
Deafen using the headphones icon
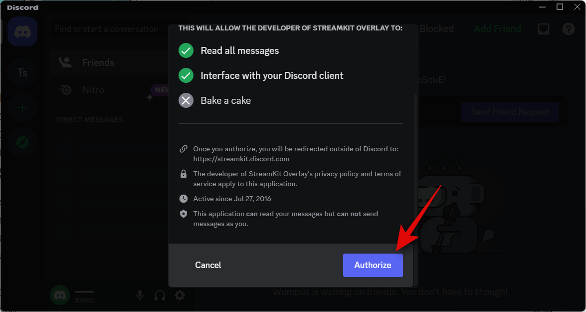pyautogui.click(x=160, y=296)
